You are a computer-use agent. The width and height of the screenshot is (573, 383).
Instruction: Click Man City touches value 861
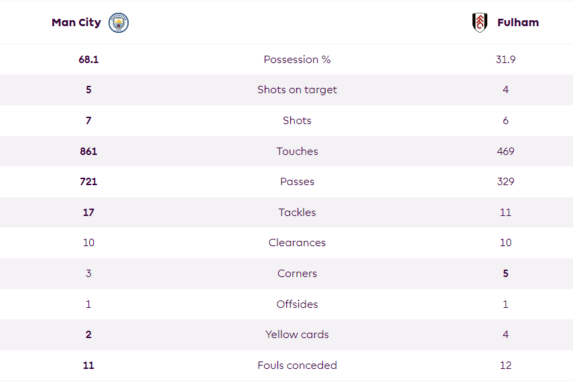pos(88,152)
